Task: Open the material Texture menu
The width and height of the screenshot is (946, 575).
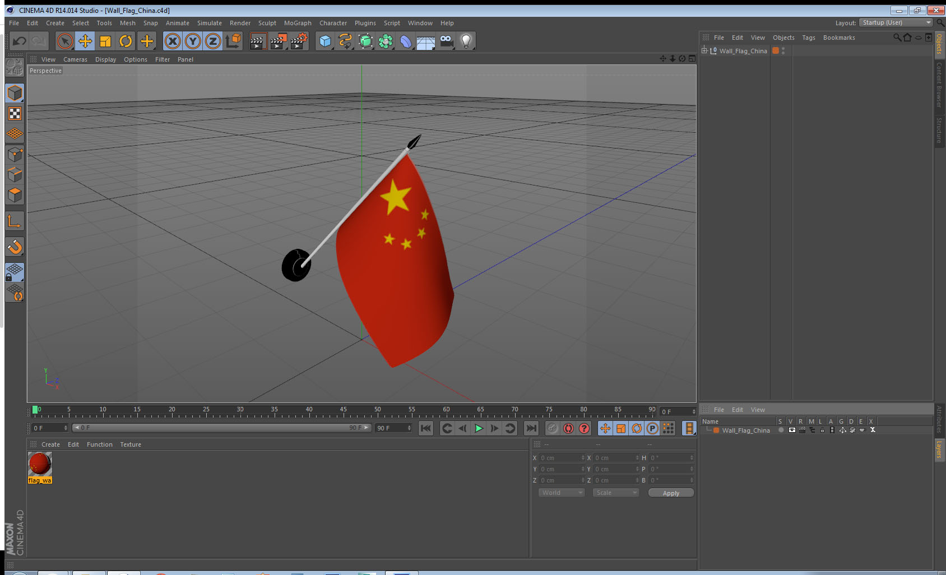Action: 131,444
